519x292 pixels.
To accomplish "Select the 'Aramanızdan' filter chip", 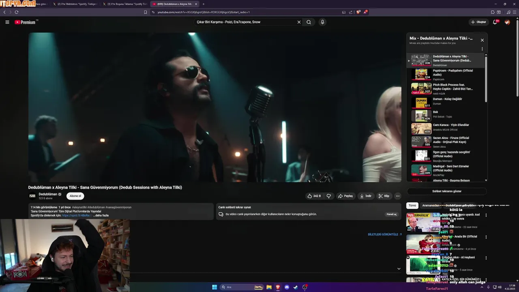I will point(431,206).
